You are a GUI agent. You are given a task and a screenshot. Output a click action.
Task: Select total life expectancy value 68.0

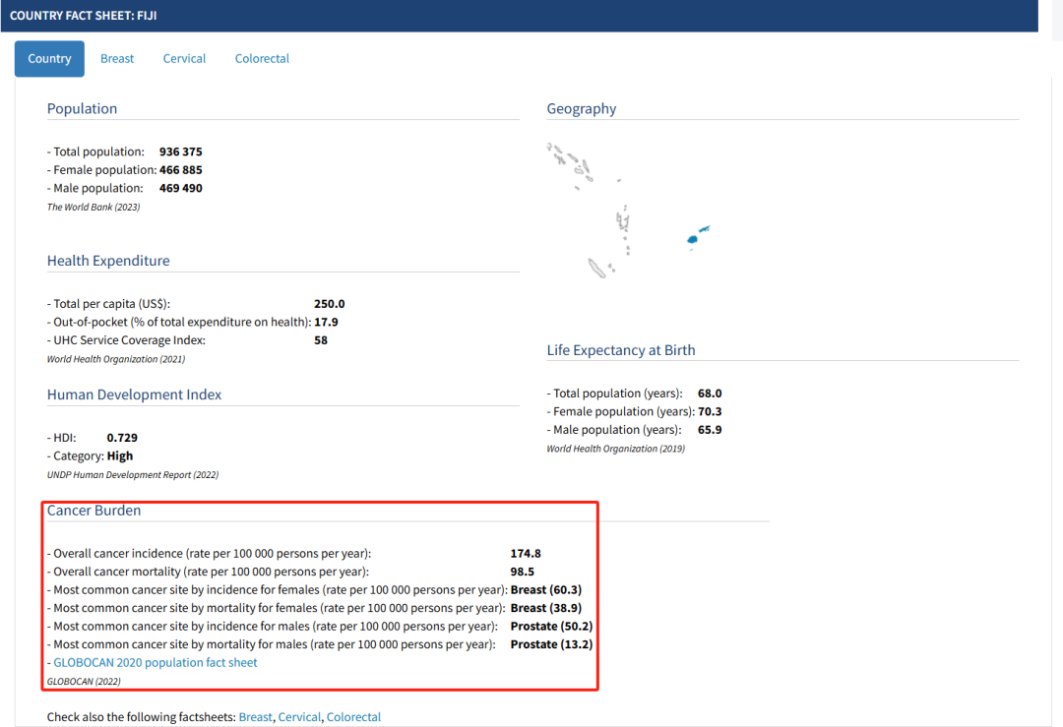pos(710,394)
